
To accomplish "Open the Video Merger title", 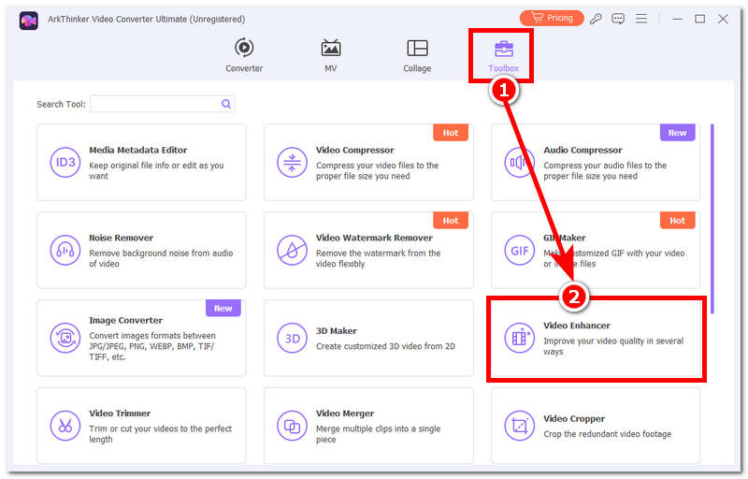I will click(x=345, y=414).
